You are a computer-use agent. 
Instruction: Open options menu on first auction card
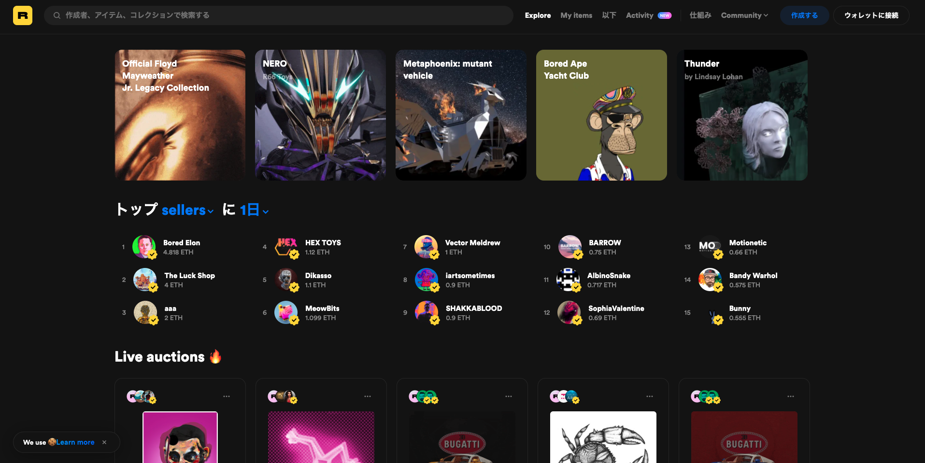pos(227,396)
